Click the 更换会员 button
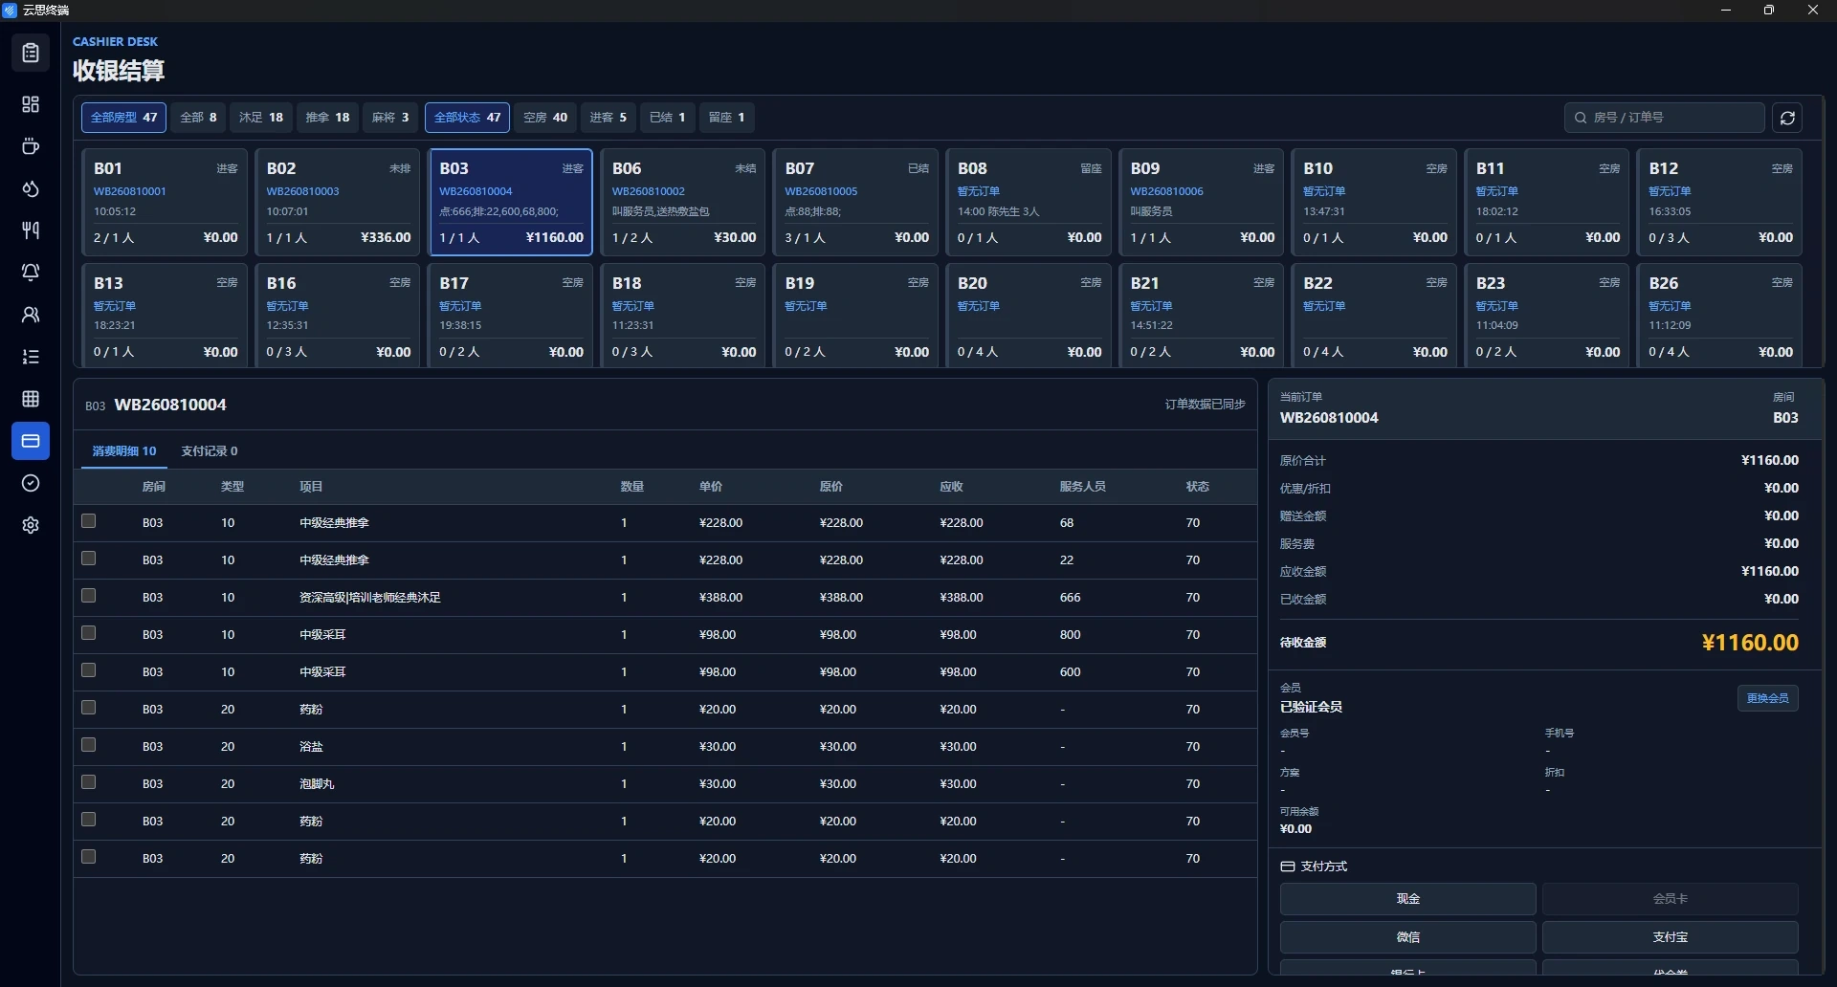This screenshot has height=987, width=1837. (1768, 698)
